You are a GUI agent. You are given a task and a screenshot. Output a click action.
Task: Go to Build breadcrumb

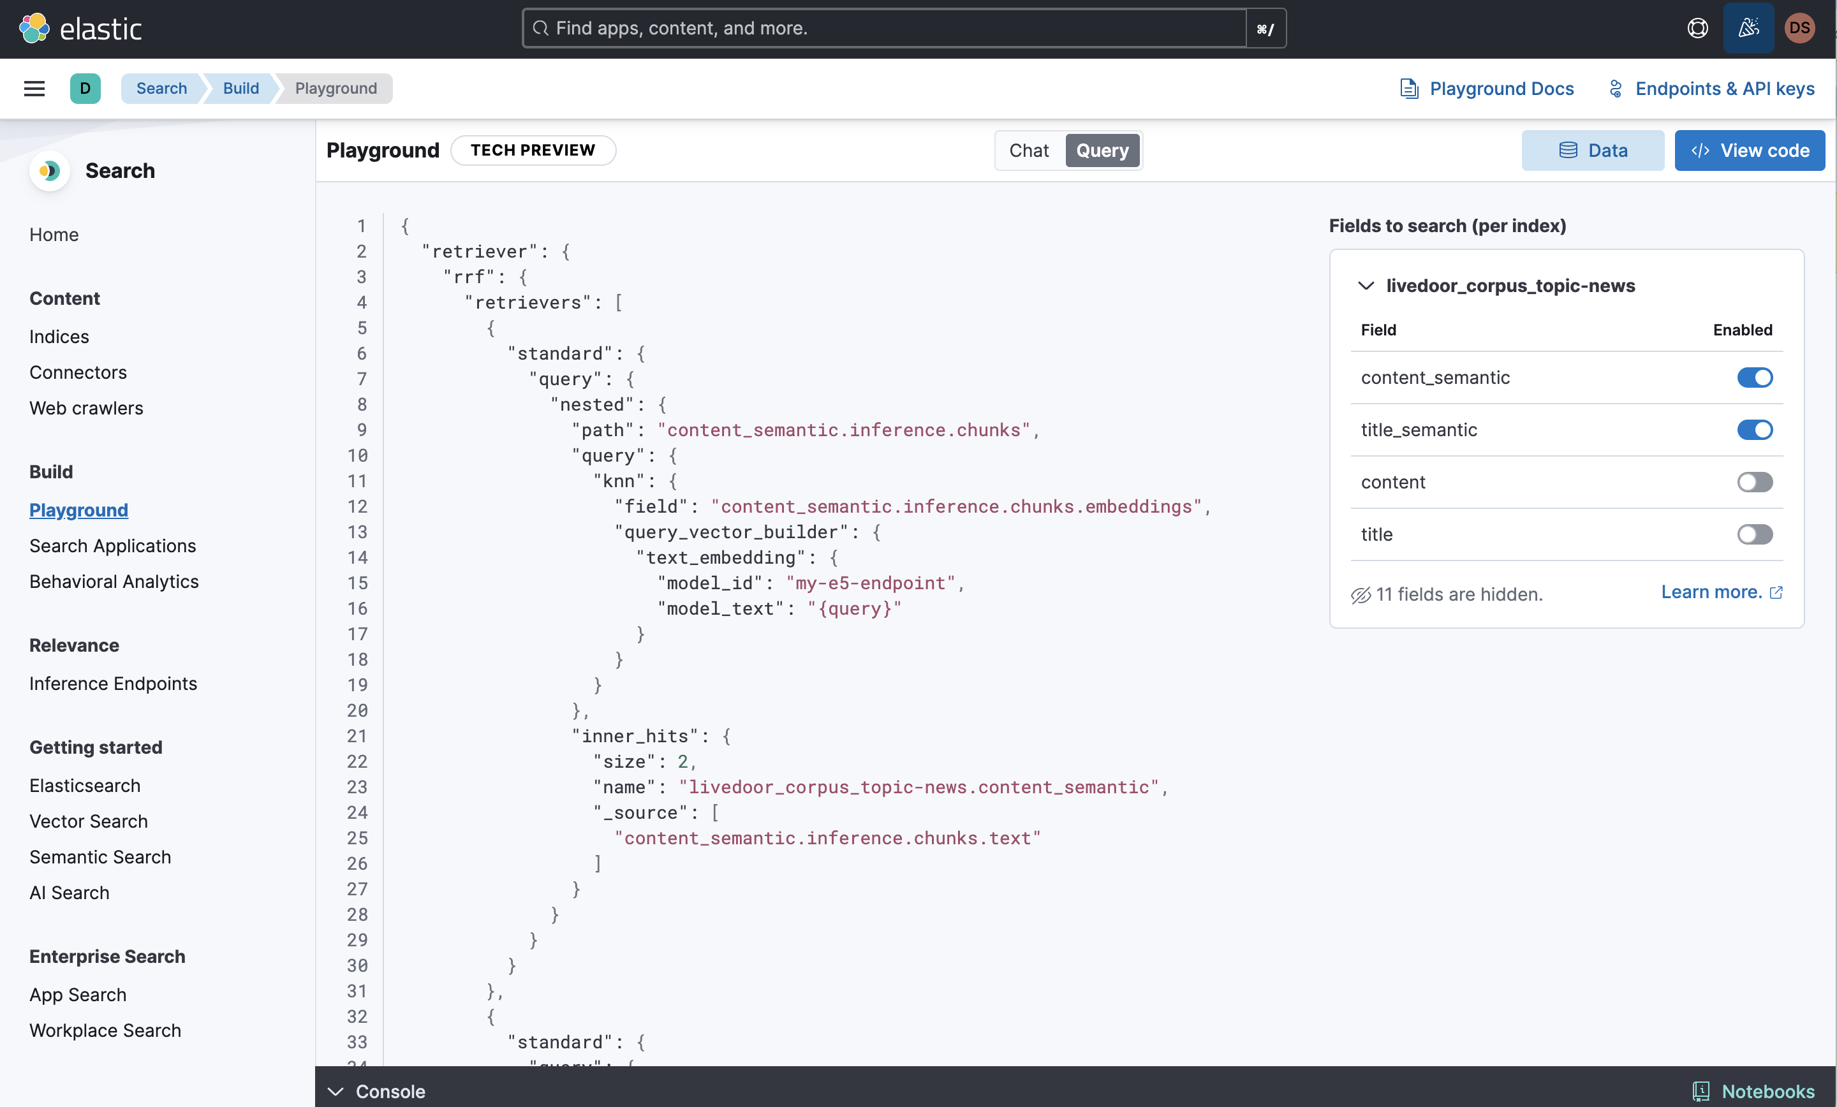(x=241, y=89)
